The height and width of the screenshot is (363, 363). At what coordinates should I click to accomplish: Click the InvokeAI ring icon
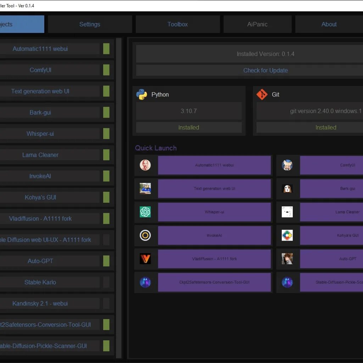click(x=145, y=235)
